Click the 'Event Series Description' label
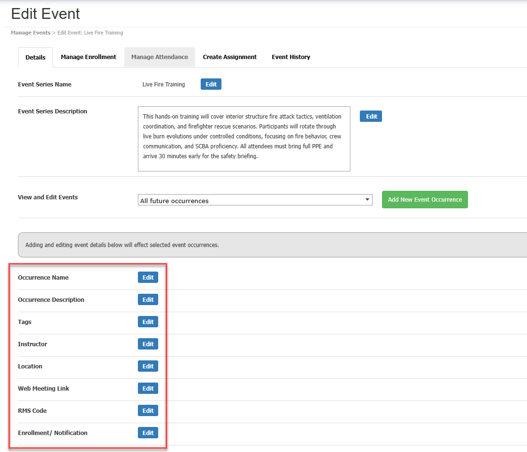 pos(52,111)
